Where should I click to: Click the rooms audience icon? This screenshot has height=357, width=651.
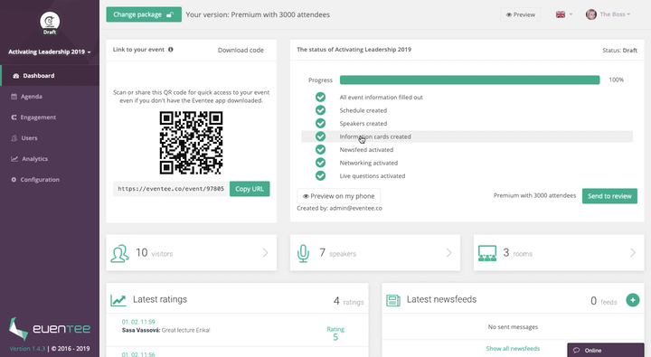click(487, 253)
